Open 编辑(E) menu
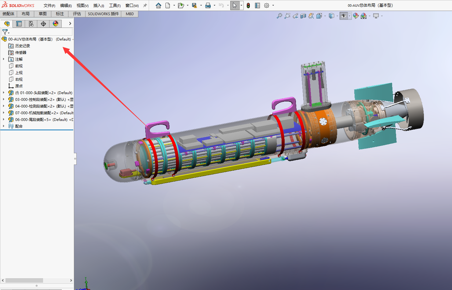 pos(66,5)
